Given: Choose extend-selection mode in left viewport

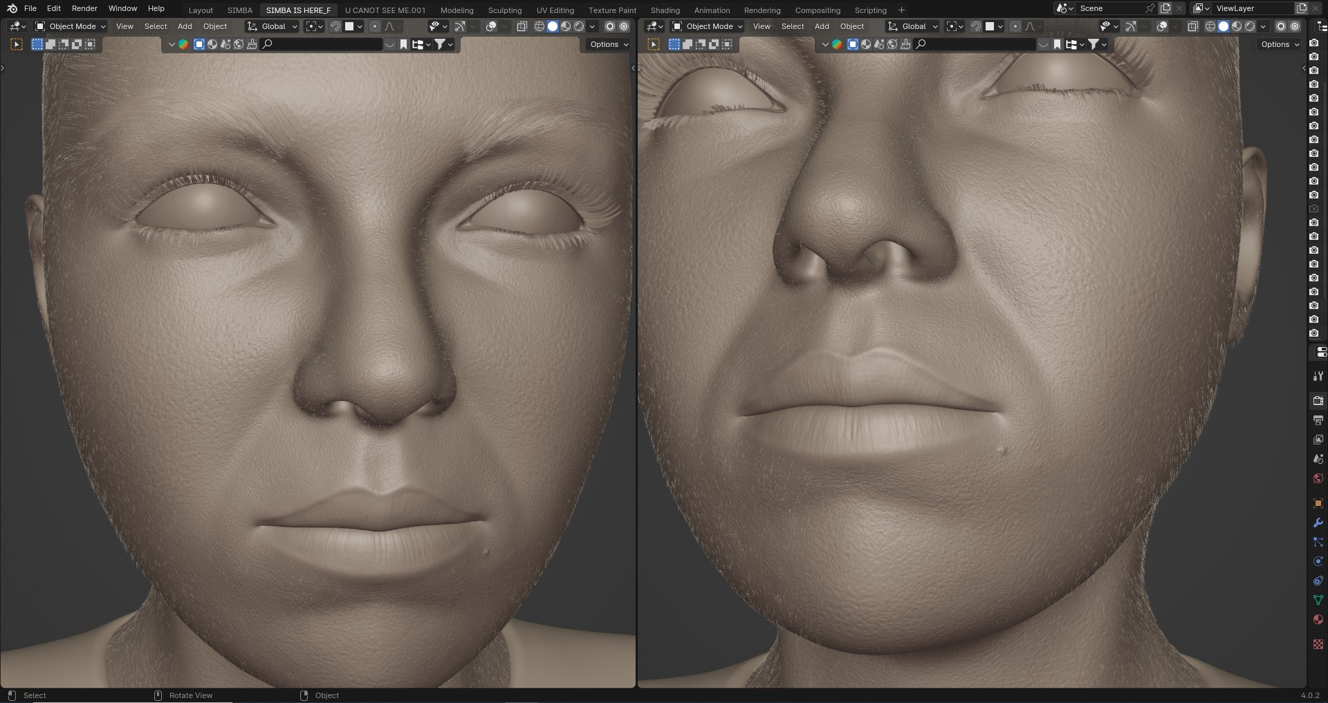Looking at the screenshot, I should (50, 44).
